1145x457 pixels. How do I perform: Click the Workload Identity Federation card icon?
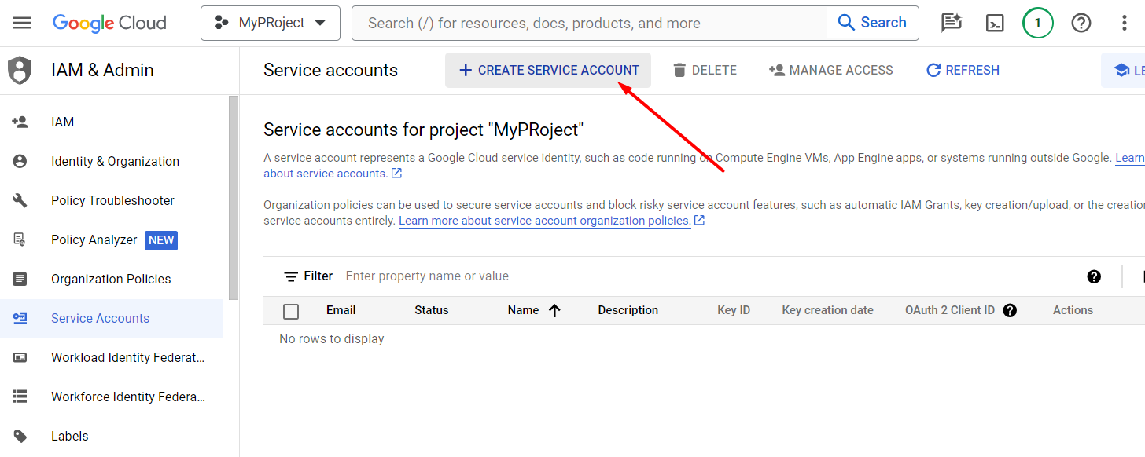point(20,357)
